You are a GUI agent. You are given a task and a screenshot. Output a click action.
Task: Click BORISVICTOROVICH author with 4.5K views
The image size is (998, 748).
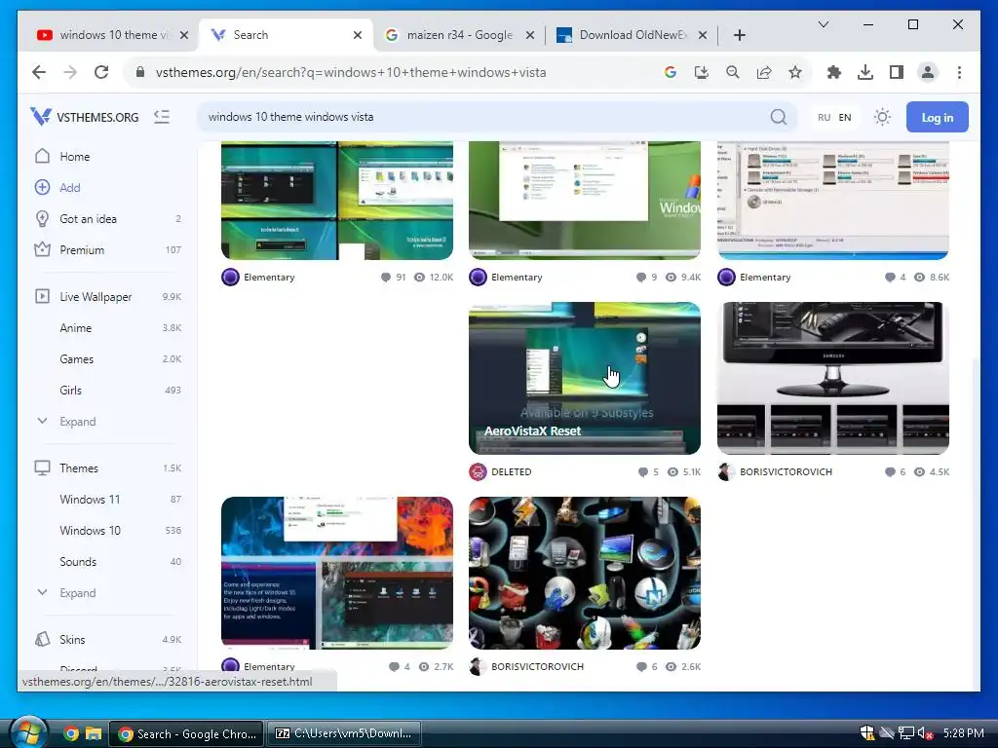(x=786, y=472)
